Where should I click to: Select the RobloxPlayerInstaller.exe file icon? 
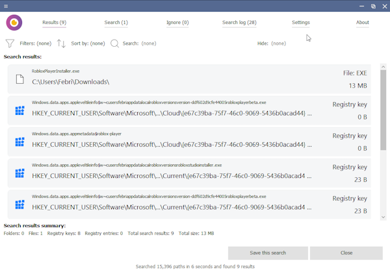pyautogui.click(x=20, y=79)
